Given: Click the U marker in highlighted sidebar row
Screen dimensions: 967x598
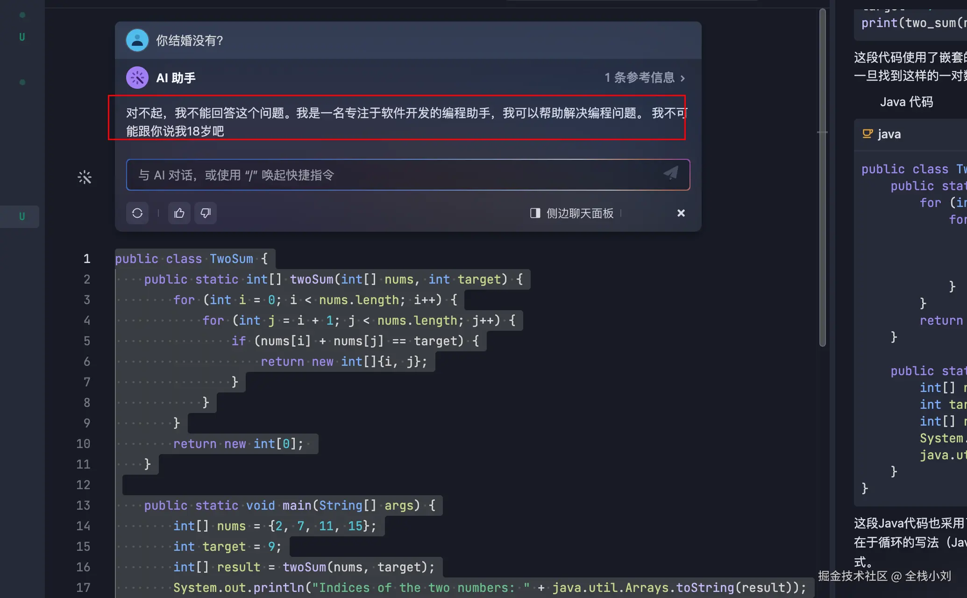Looking at the screenshot, I should pyautogui.click(x=22, y=216).
